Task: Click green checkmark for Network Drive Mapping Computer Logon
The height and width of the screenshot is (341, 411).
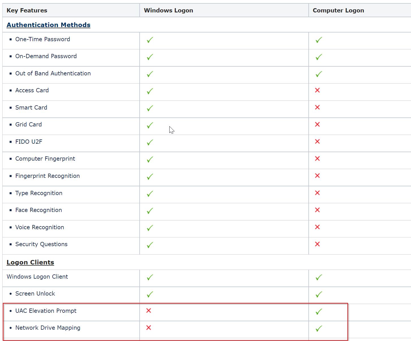Action: coord(319,329)
